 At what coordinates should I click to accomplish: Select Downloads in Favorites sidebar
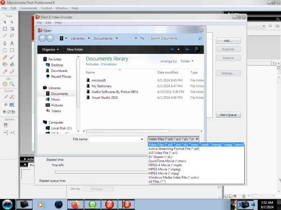coord(59,71)
